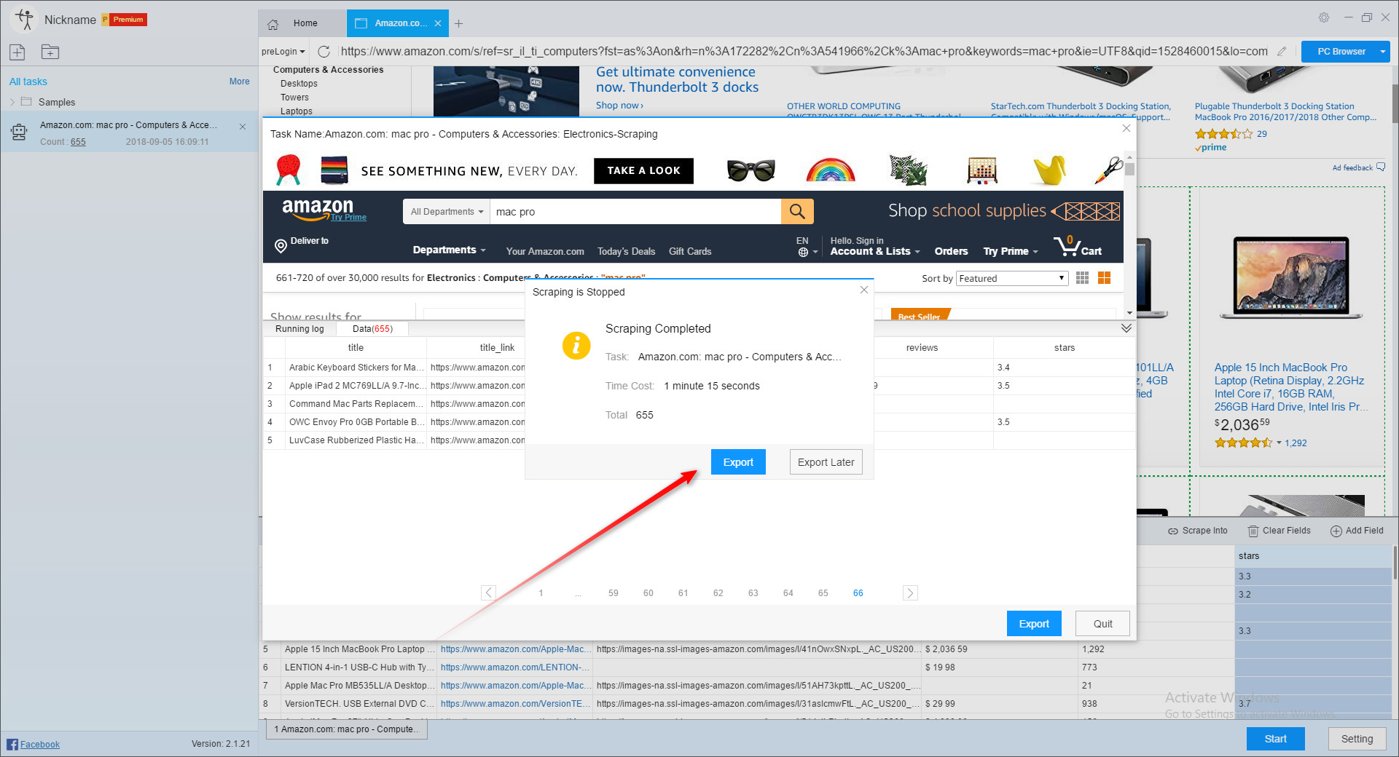Expand the Samples folder

tap(12, 102)
